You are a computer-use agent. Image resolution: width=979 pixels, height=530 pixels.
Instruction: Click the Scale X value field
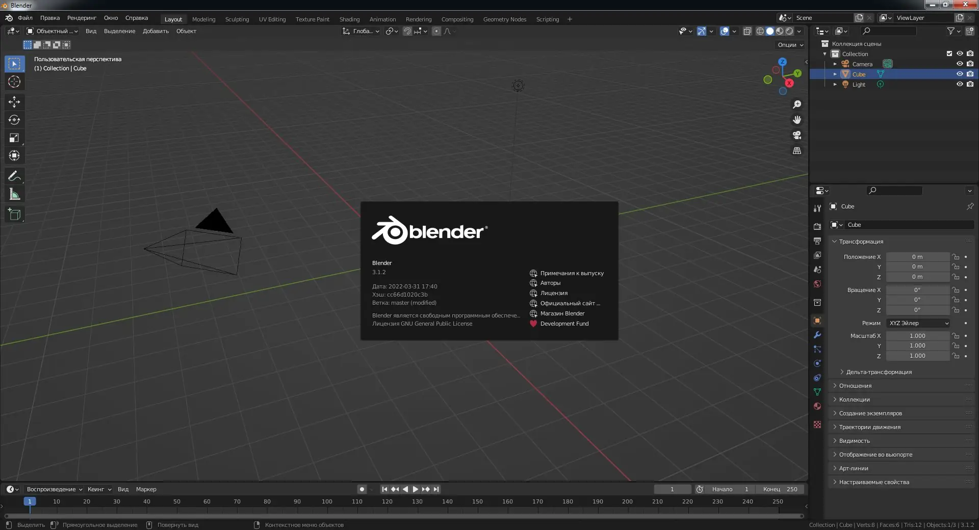coord(917,336)
